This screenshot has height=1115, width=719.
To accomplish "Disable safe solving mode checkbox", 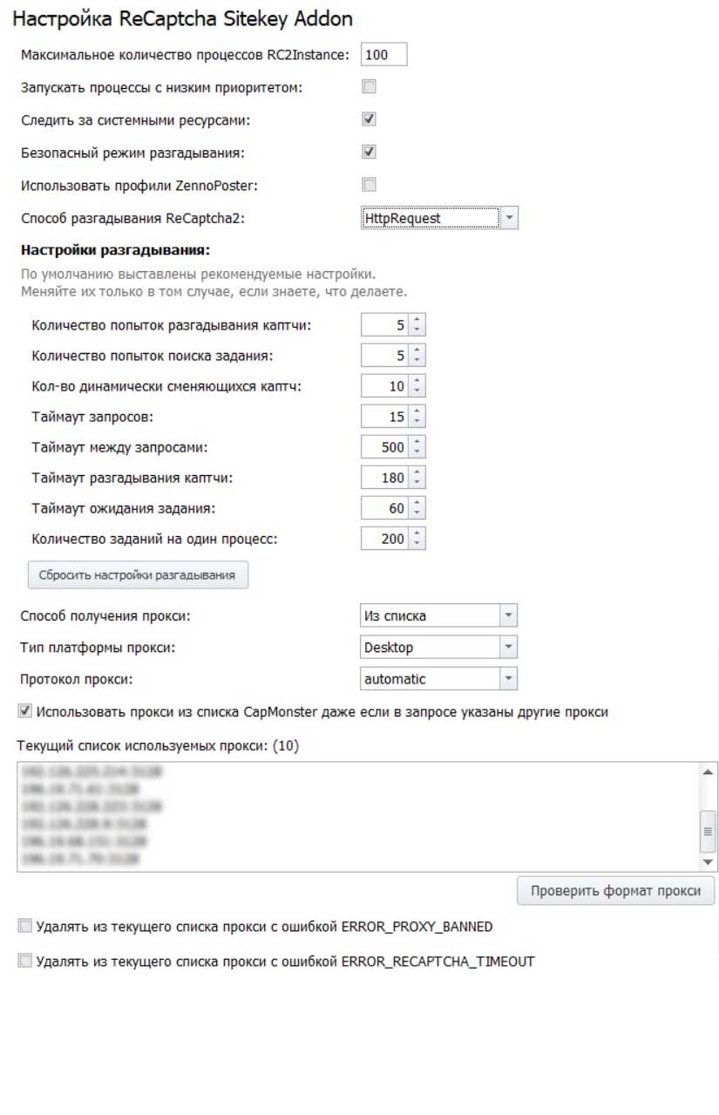I will (369, 152).
